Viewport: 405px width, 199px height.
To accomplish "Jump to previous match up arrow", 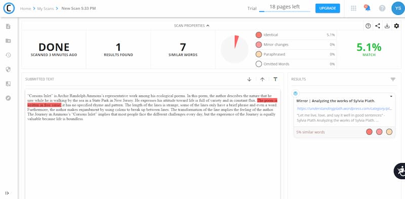I will [x=262, y=79].
